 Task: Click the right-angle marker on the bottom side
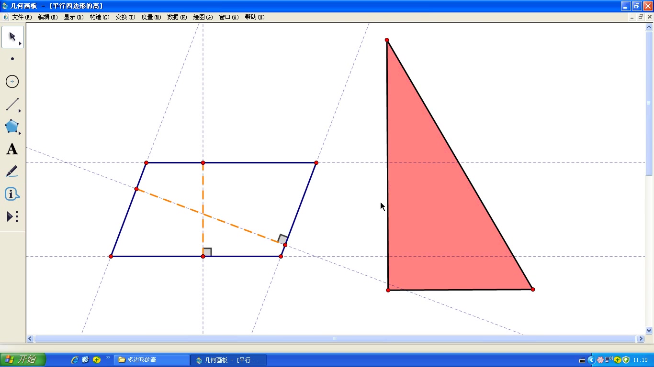pos(207,252)
